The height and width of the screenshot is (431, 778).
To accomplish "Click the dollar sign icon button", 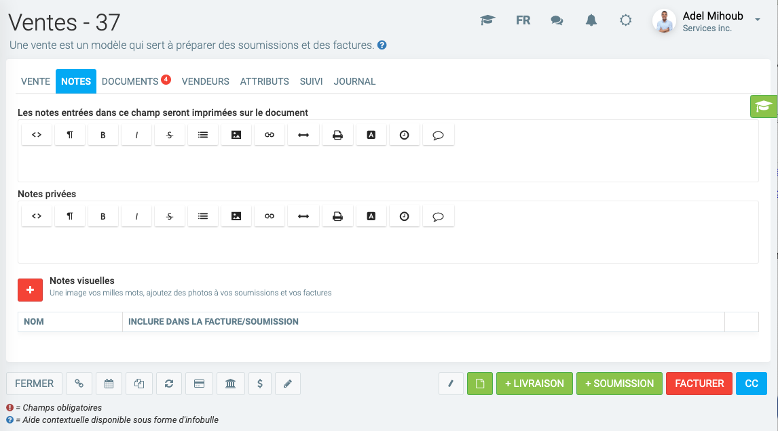I will pyautogui.click(x=260, y=384).
